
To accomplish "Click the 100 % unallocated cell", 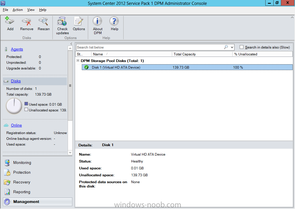I will pos(238,67).
